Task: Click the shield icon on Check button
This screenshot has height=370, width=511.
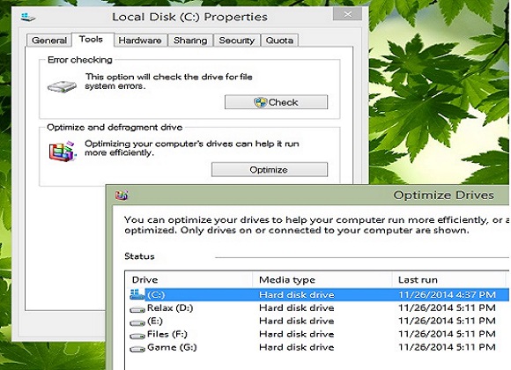Action: click(x=260, y=102)
